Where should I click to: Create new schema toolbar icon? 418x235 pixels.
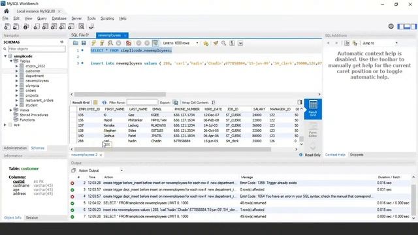point(37,26)
